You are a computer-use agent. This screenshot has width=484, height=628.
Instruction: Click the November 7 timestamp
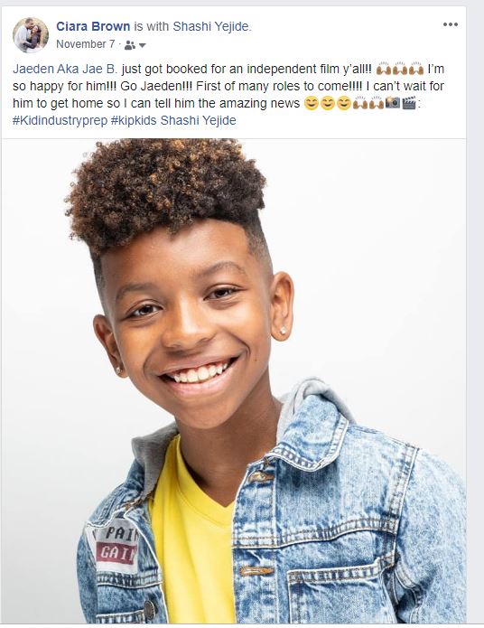point(85,44)
